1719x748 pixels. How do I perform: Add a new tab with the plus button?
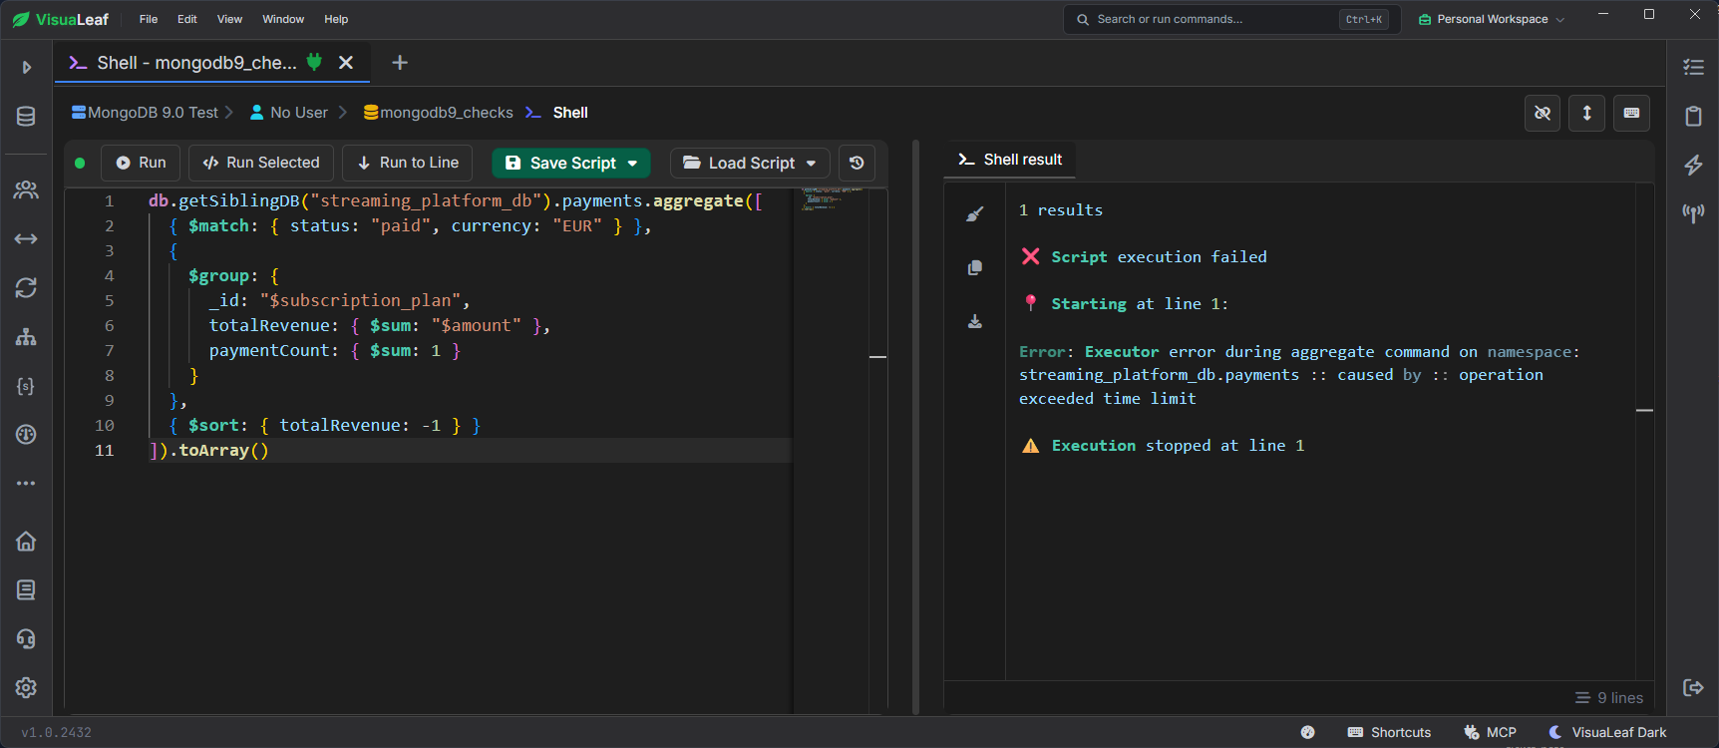(x=400, y=63)
